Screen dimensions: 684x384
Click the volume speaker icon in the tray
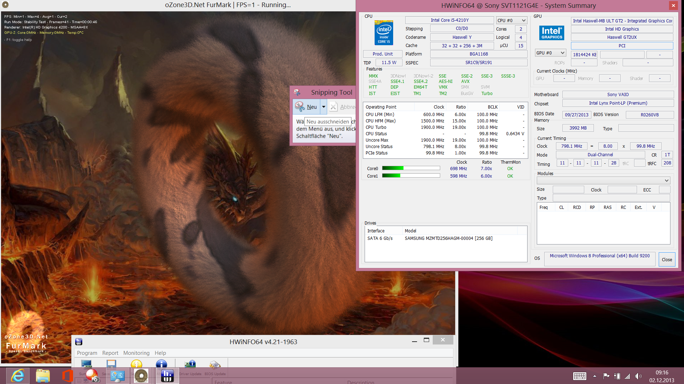638,376
